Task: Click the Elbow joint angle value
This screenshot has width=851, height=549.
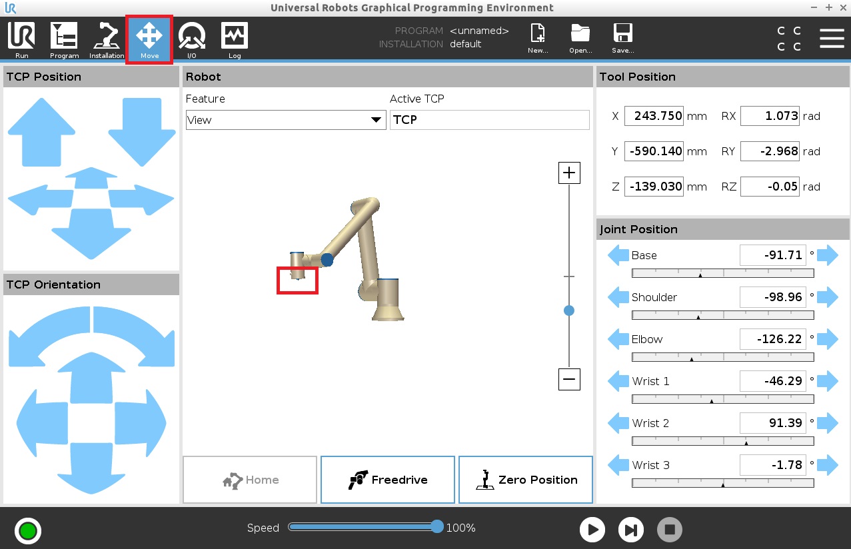Action: tap(773, 339)
